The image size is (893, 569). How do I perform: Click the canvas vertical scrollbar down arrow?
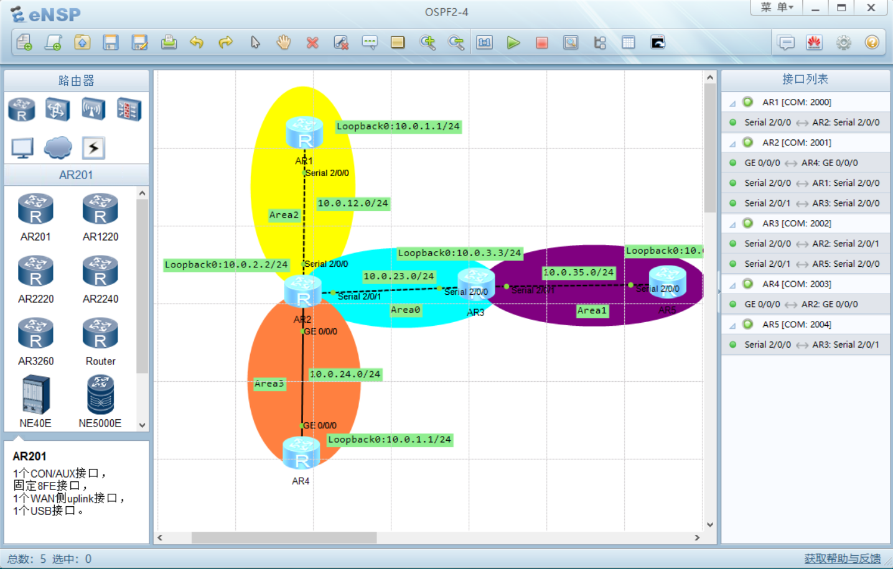(710, 525)
